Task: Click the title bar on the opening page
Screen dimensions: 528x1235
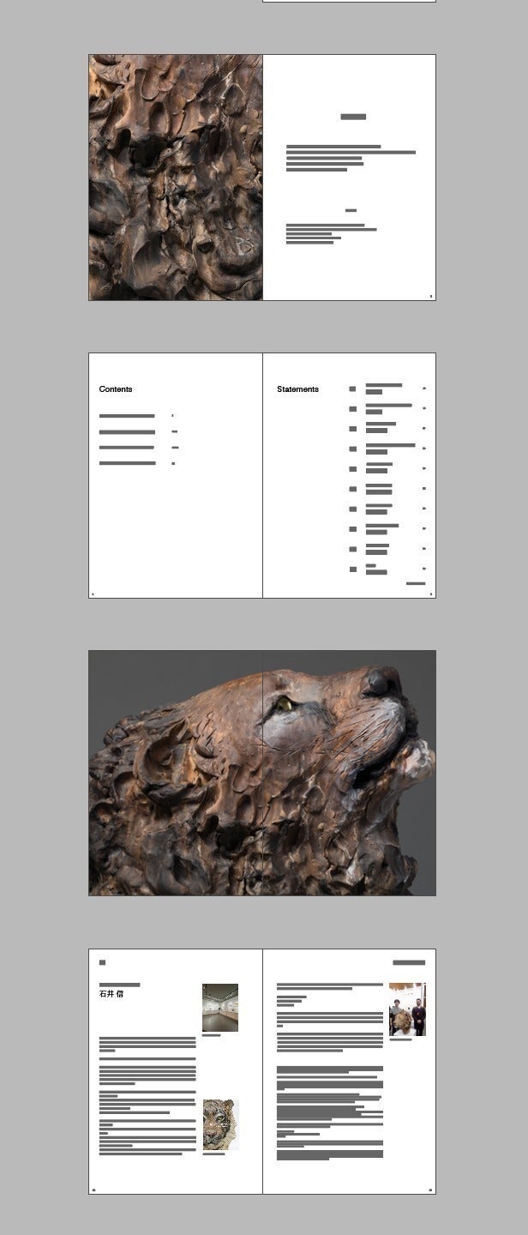Action: (353, 117)
